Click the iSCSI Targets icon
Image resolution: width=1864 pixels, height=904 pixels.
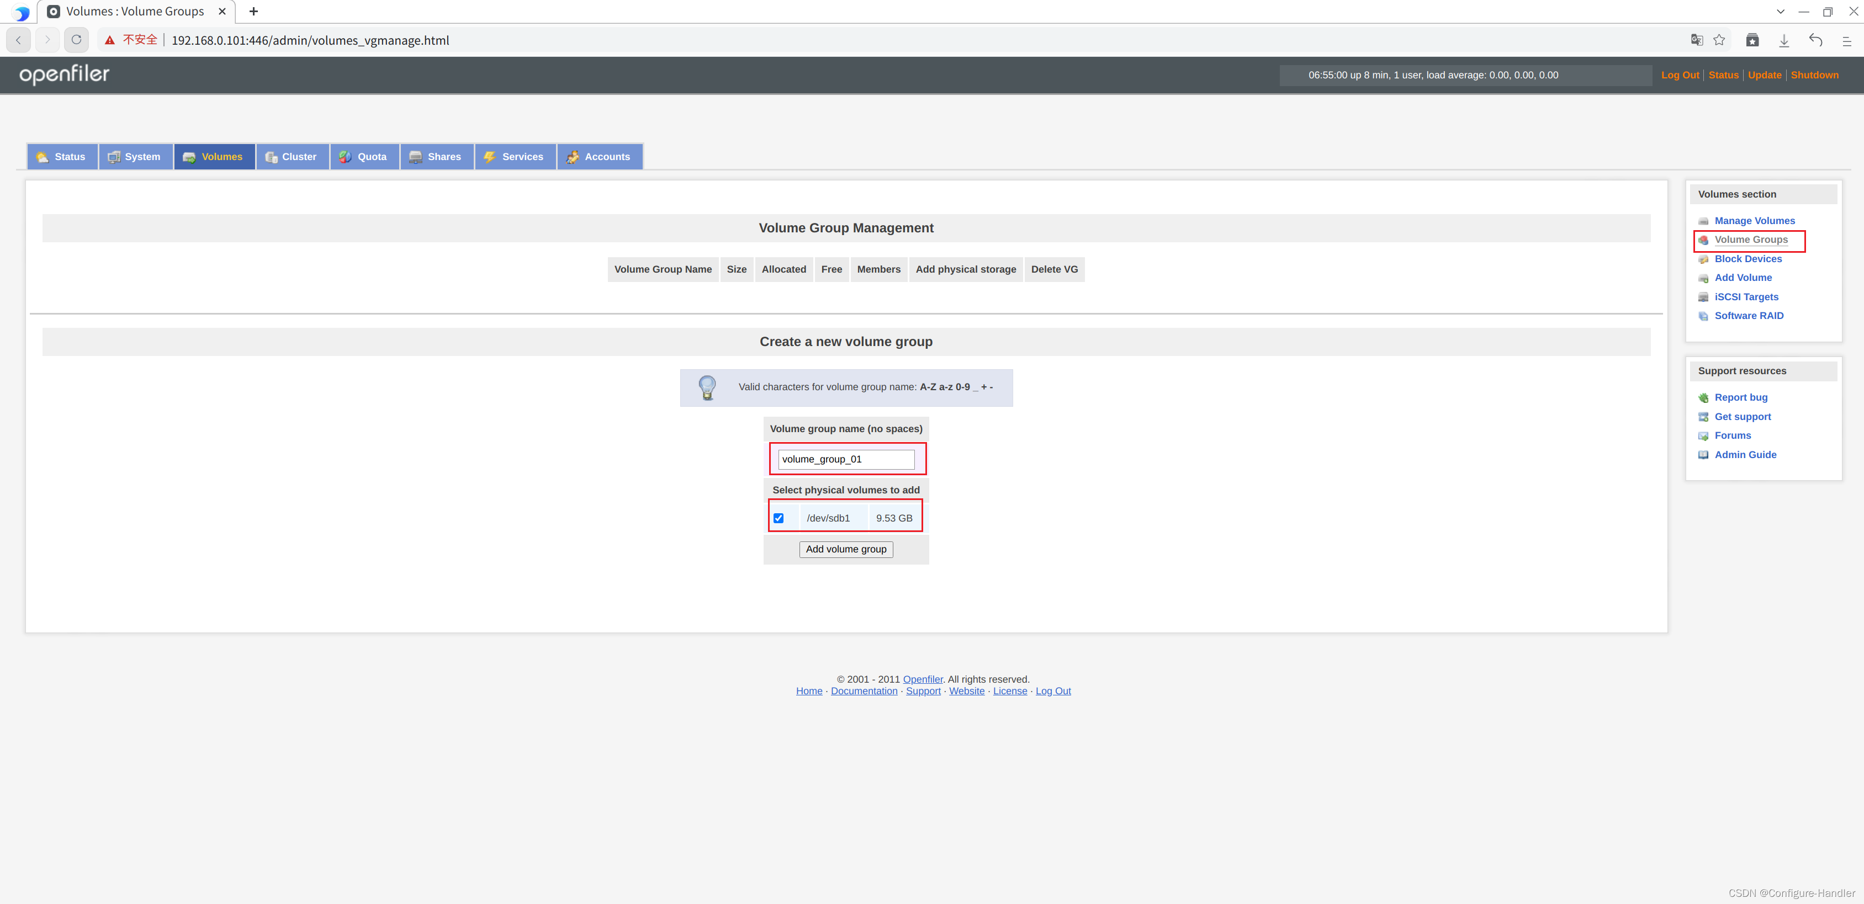click(x=1703, y=296)
